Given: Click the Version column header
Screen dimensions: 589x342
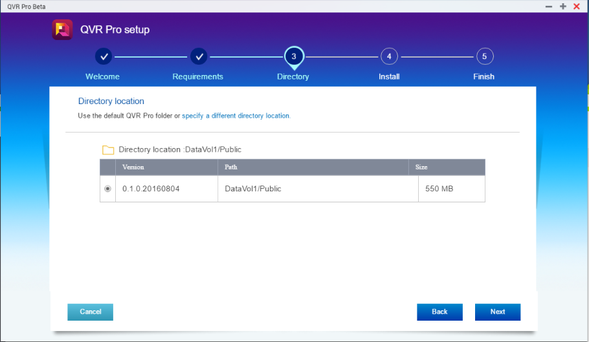Looking at the screenshot, I should (167, 167).
